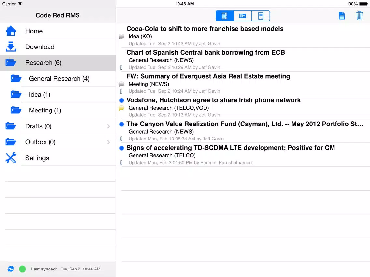This screenshot has height=277, width=370.
Task: Tap the Download arrow icon
Action: pyautogui.click(x=11, y=47)
